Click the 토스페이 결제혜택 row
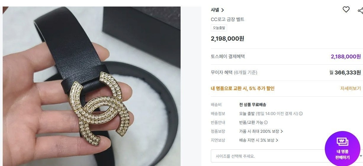This screenshot has width=363, height=166. (287, 57)
